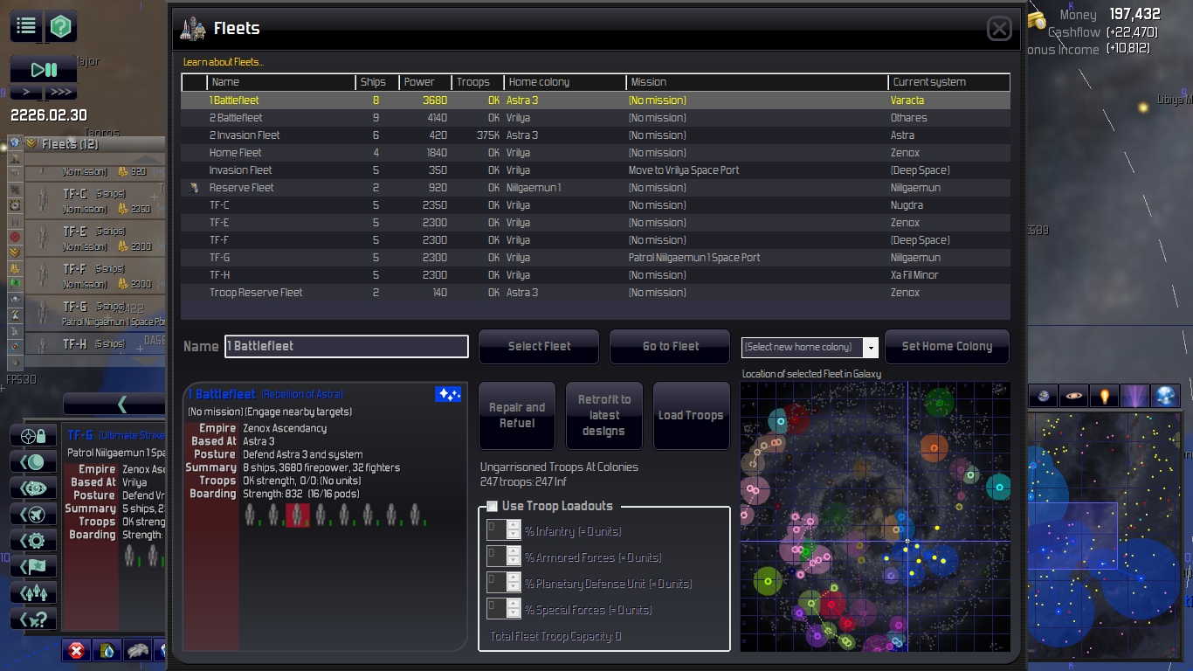Sort fleets by the Name column header
The width and height of the screenshot is (1193, 671).
pyautogui.click(x=281, y=82)
